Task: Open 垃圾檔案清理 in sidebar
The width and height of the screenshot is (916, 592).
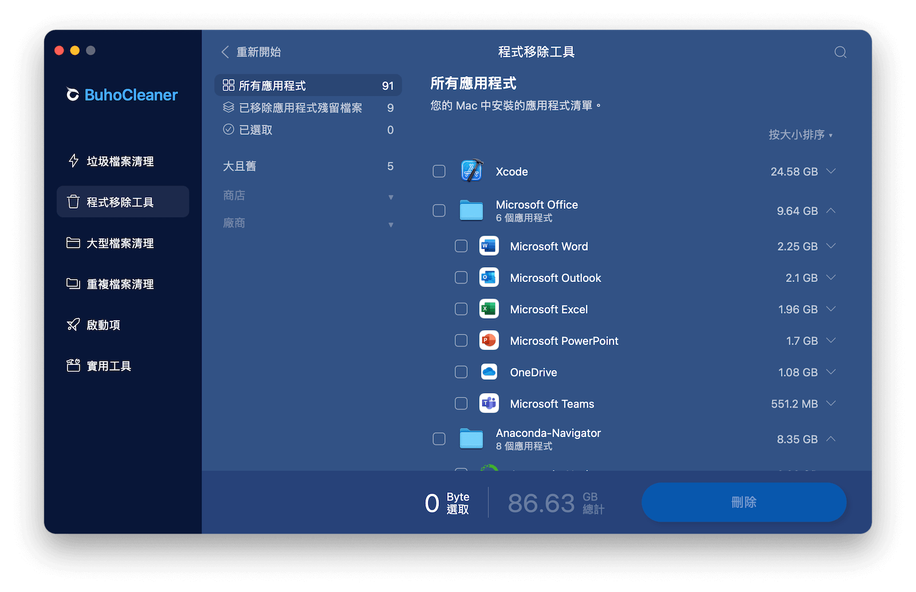Action: point(123,161)
